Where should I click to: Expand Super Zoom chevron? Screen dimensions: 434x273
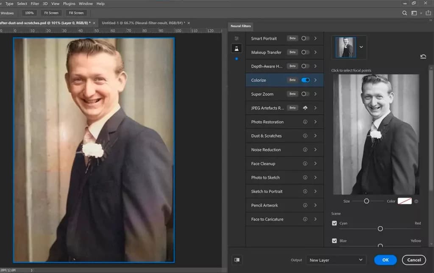click(x=315, y=94)
